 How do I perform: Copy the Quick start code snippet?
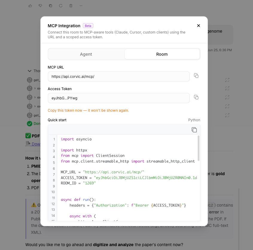194,130
